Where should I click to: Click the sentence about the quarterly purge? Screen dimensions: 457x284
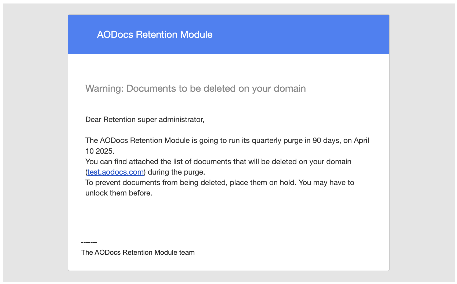227,146
